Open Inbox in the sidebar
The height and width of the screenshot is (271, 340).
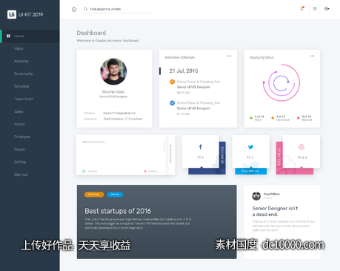(x=19, y=49)
